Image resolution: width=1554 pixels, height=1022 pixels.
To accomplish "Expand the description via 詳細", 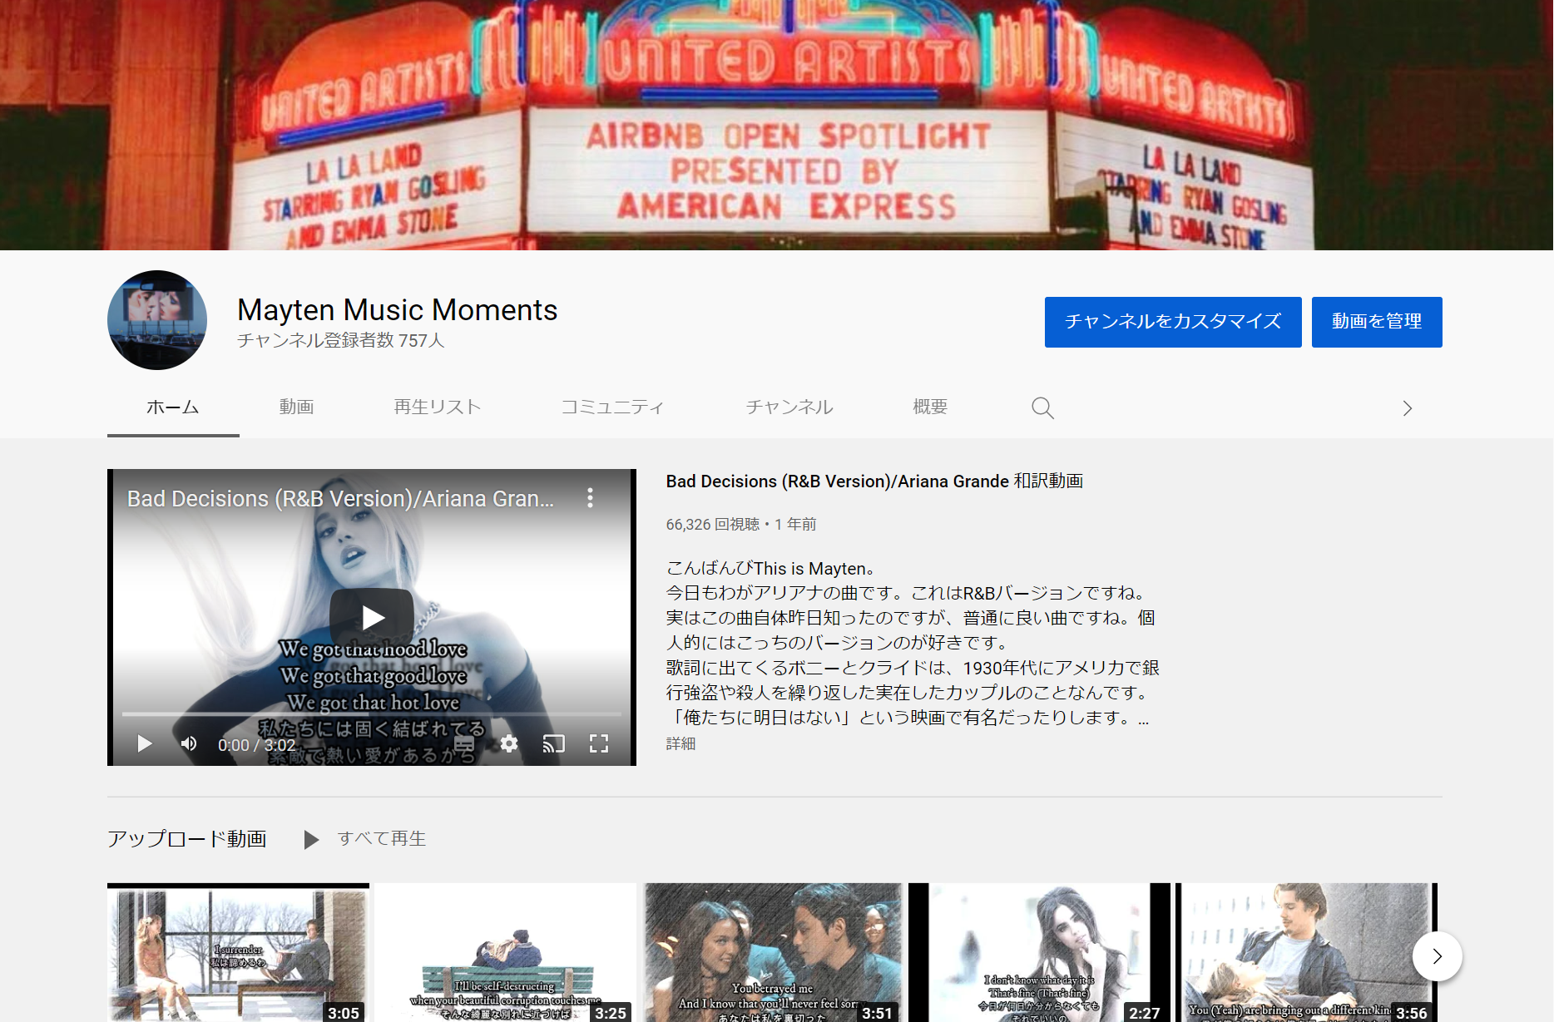I will tap(680, 743).
